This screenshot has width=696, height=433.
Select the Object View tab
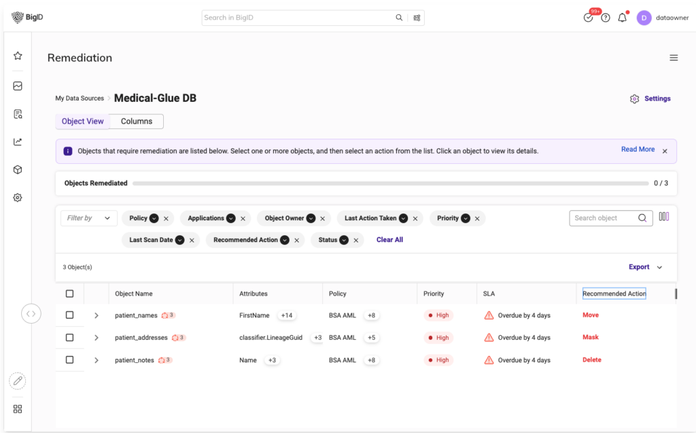coord(83,122)
